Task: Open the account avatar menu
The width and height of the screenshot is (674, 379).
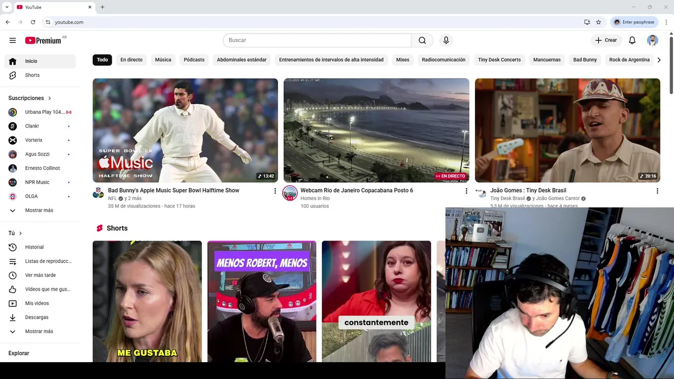Action: tap(652, 41)
